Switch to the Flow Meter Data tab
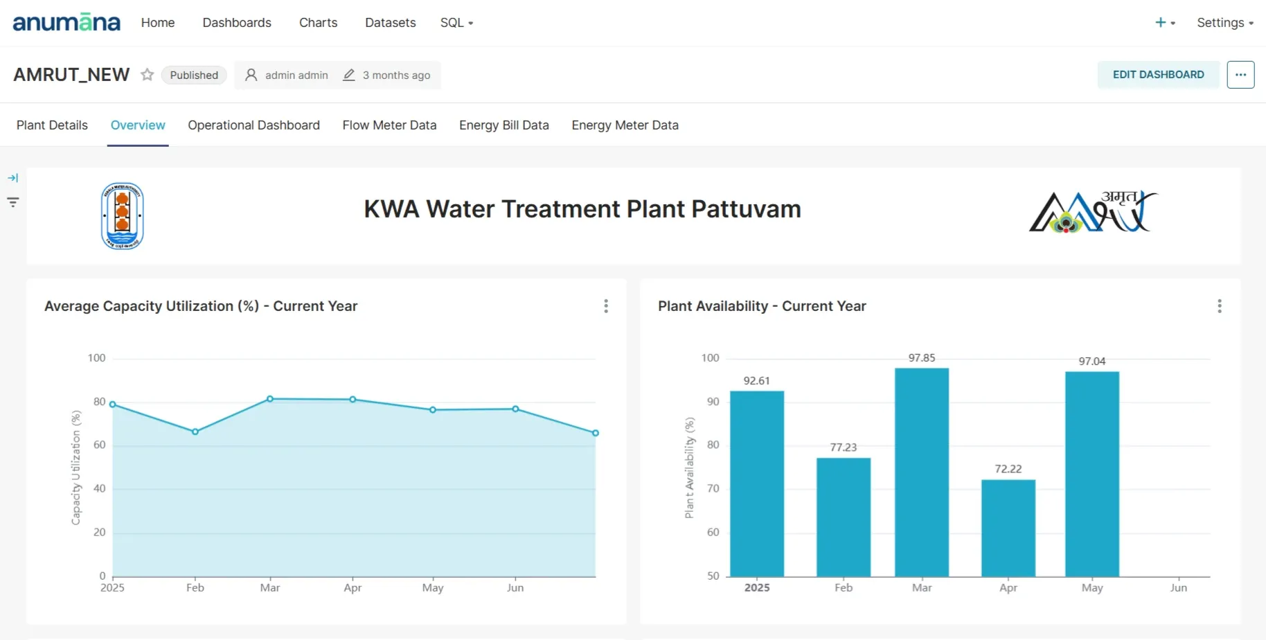 389,125
